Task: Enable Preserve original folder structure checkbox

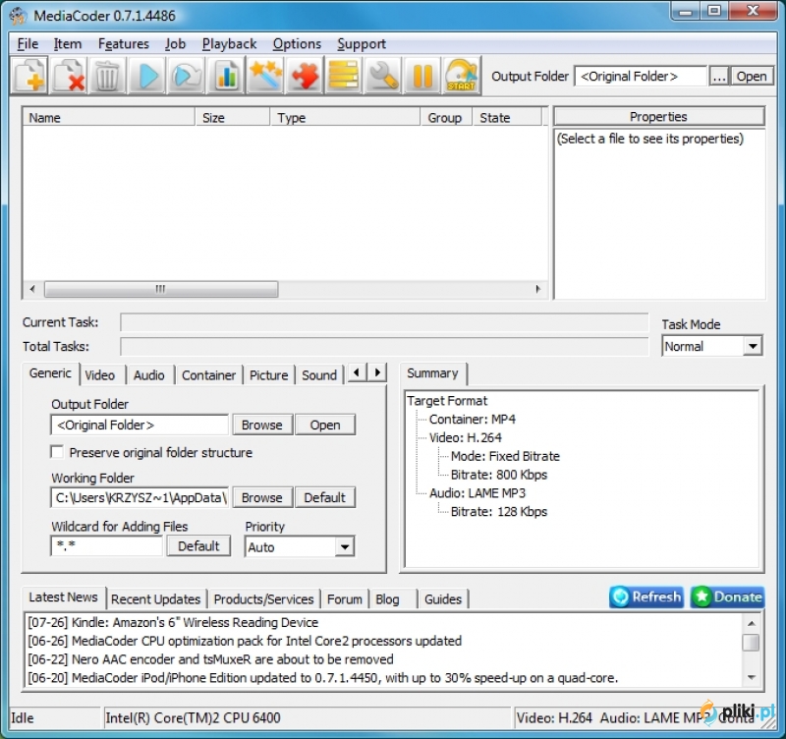Action: click(x=57, y=452)
